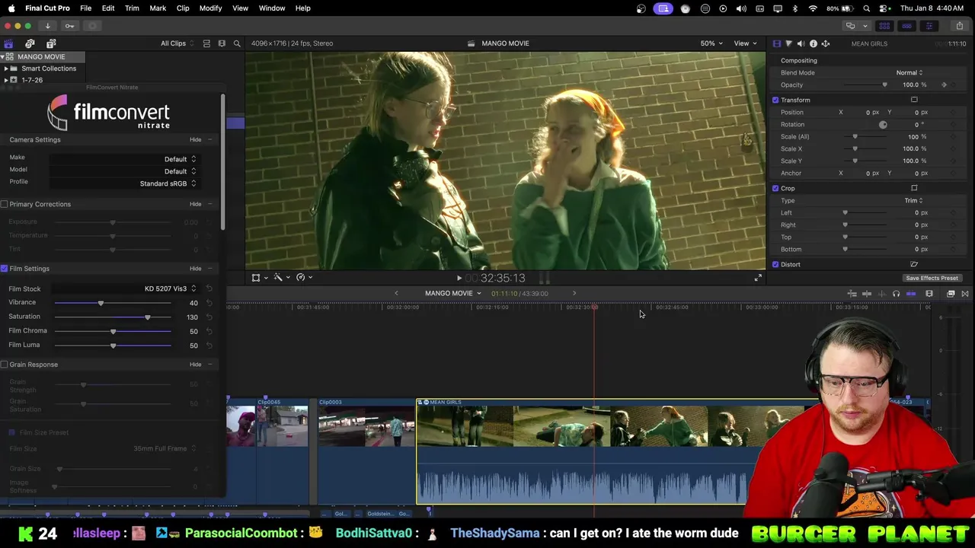Open the MANGO MOVIE timeline project dropdown
975x548 pixels.
pyautogui.click(x=453, y=293)
